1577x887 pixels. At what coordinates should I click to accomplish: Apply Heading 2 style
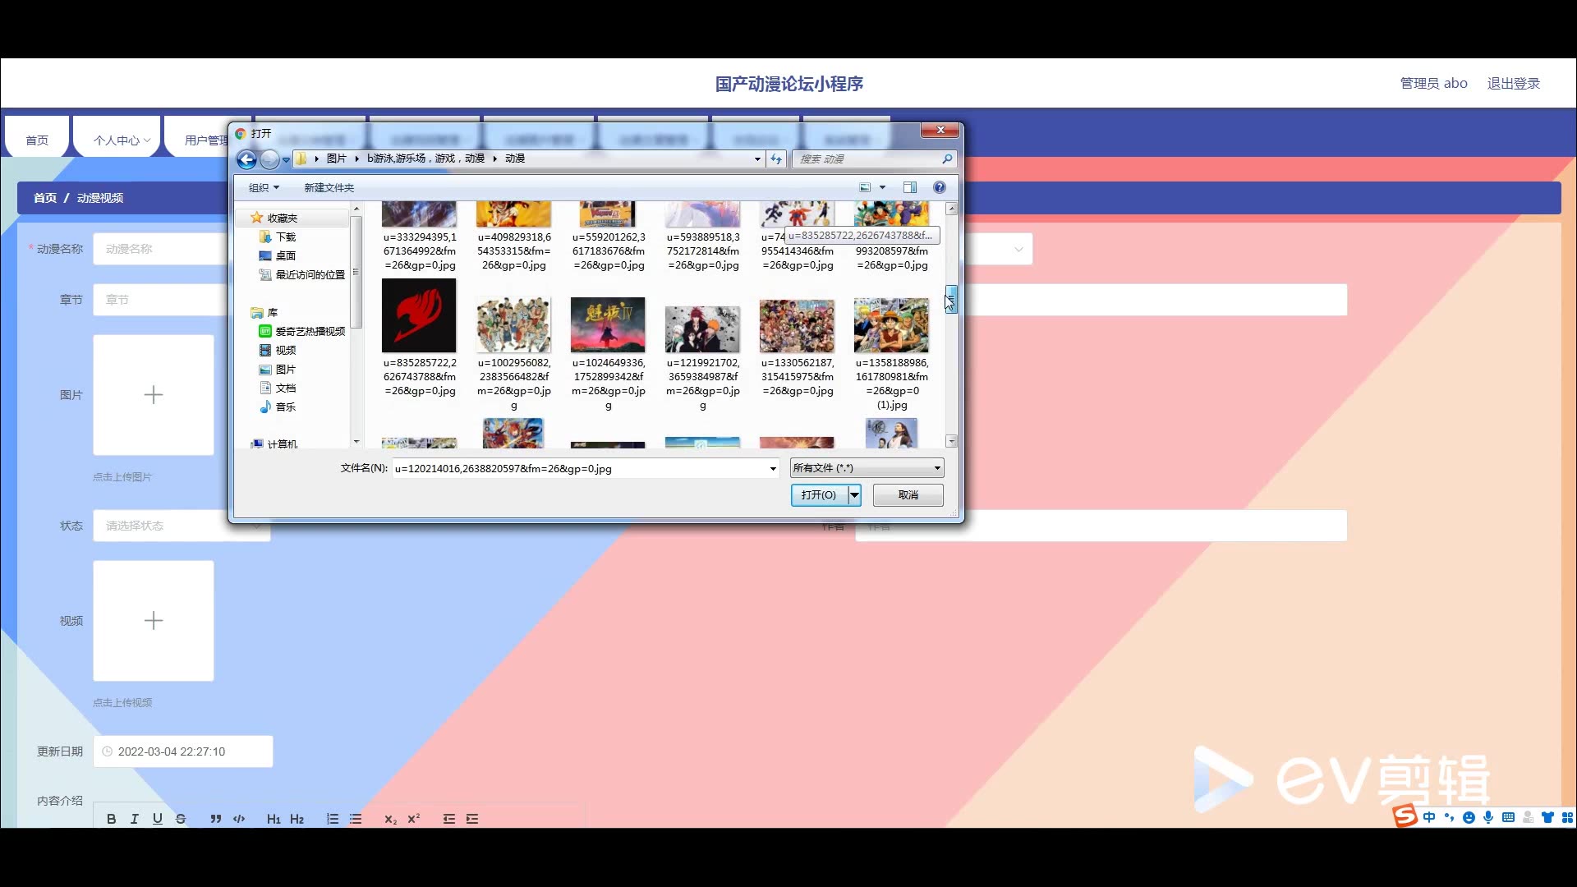297,819
